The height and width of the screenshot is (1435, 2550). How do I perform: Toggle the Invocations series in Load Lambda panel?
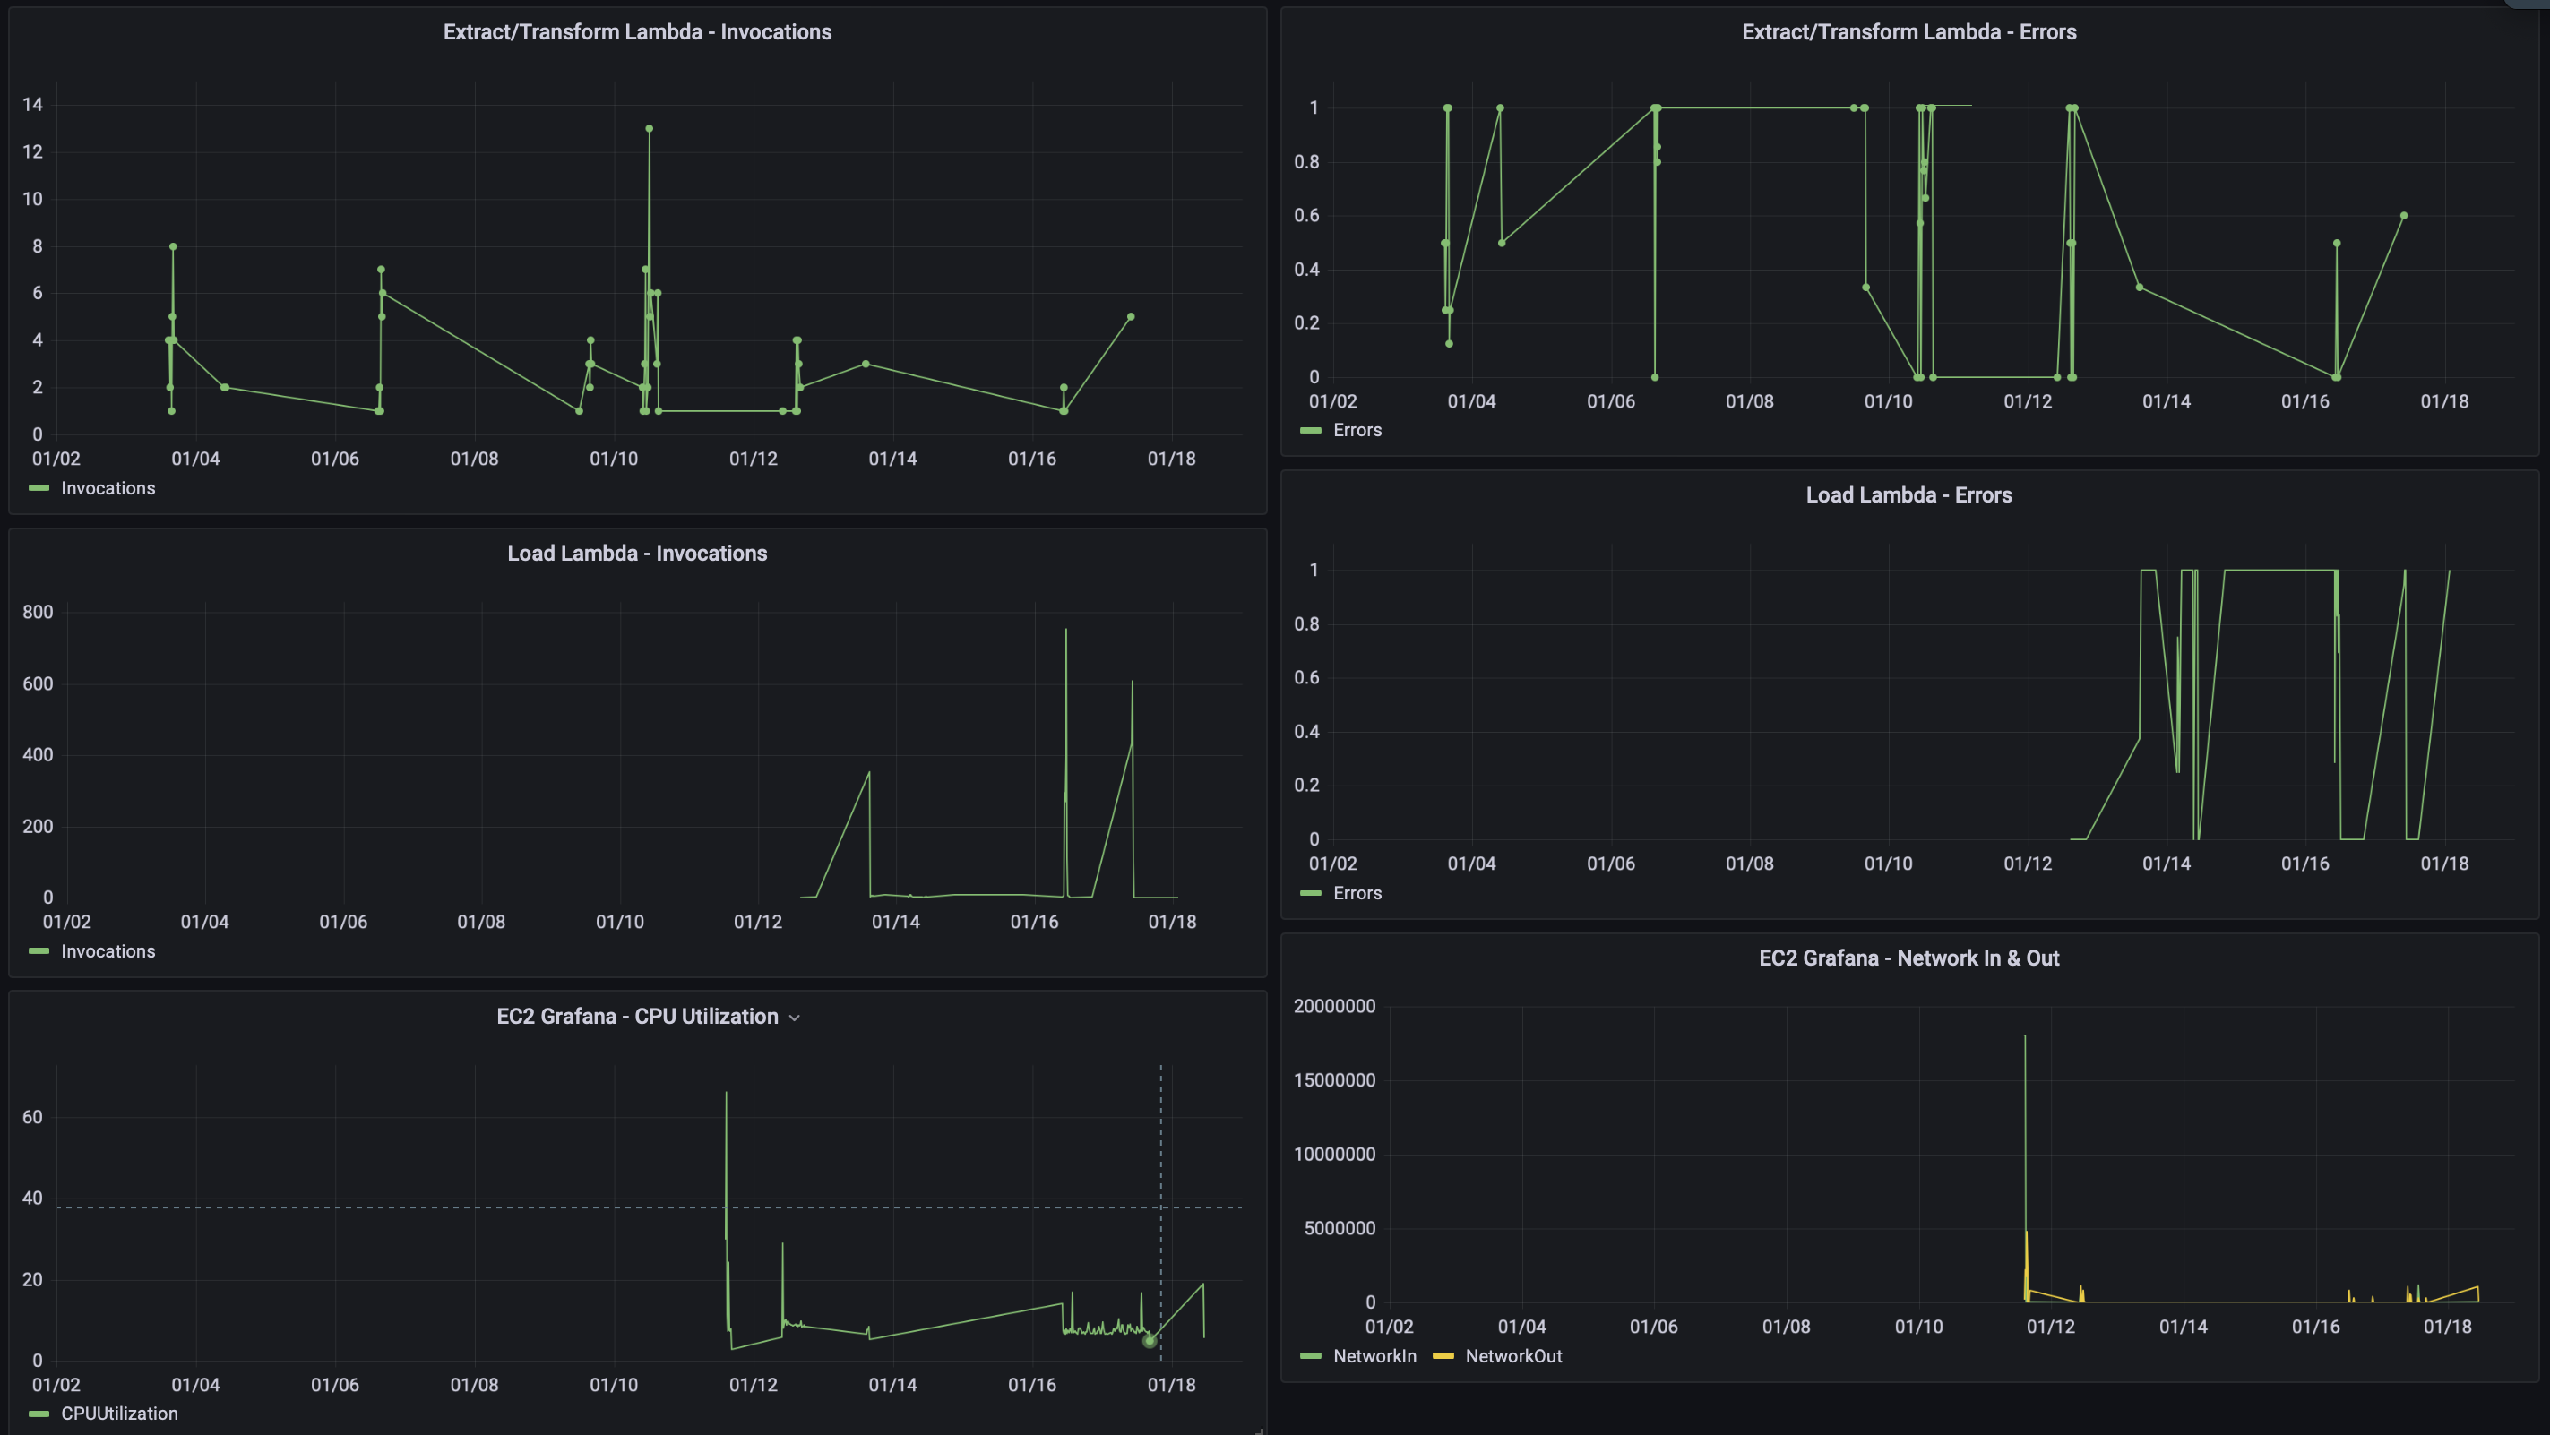(x=109, y=951)
